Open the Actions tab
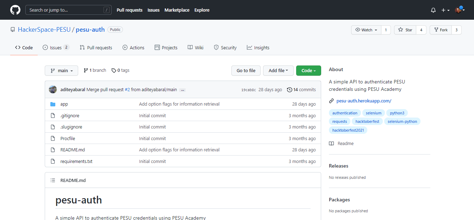Screen dimensions: 474x220 click(133, 48)
